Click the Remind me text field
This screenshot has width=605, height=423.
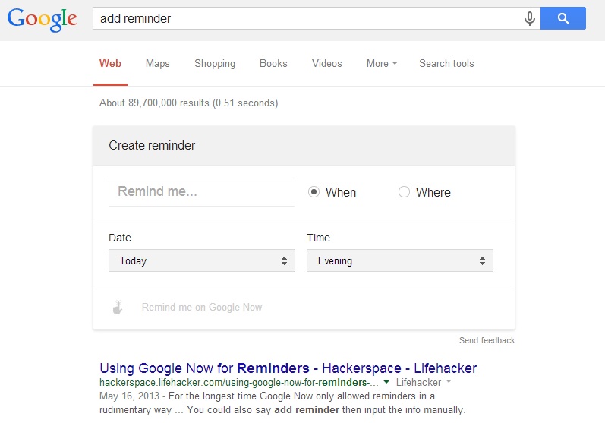pos(202,192)
